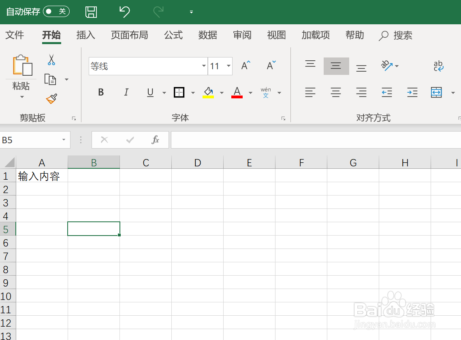Open the Name Box dropdown arrow
Image resolution: width=461 pixels, height=340 pixels.
[x=64, y=140]
